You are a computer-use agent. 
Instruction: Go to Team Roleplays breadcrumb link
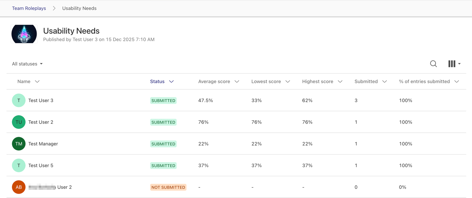coord(29,8)
